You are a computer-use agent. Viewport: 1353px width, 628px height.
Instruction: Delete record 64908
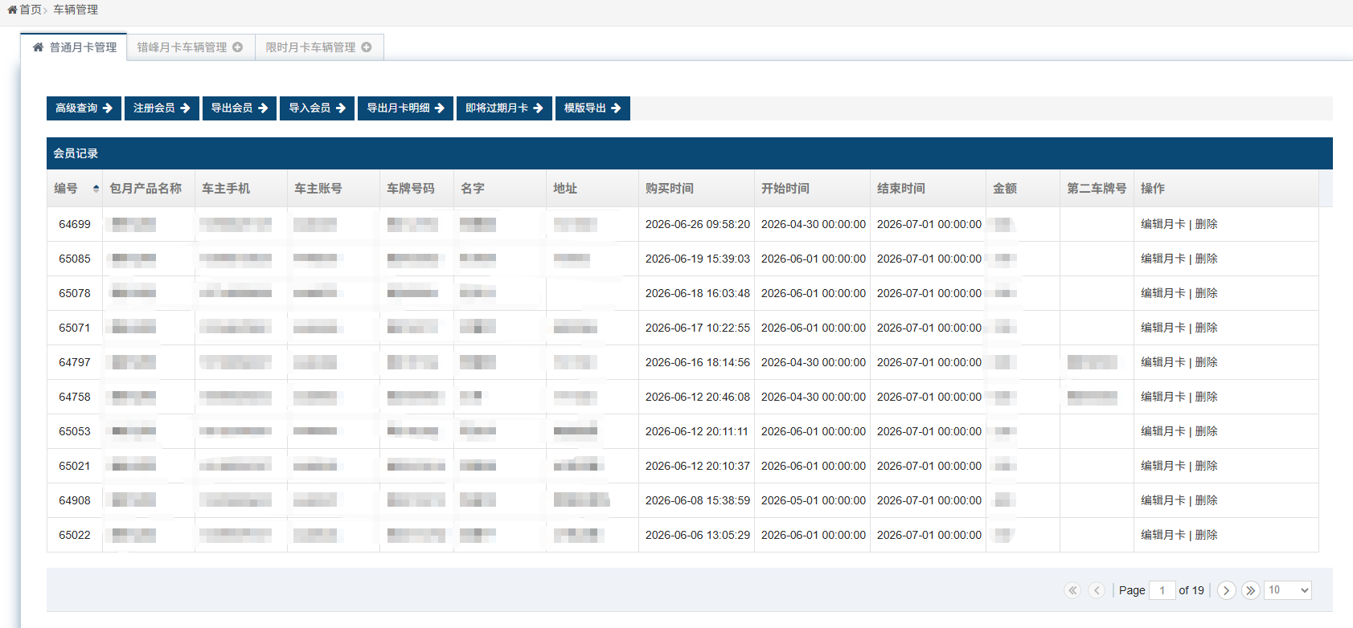click(1206, 500)
